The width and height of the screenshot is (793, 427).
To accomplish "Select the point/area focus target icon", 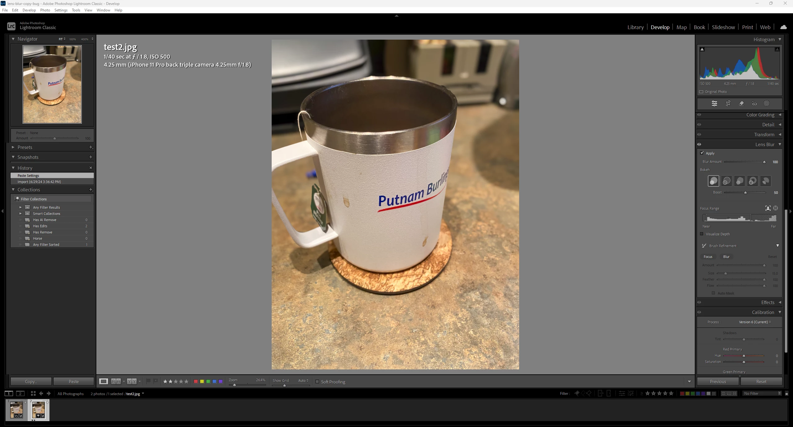I will click(776, 208).
